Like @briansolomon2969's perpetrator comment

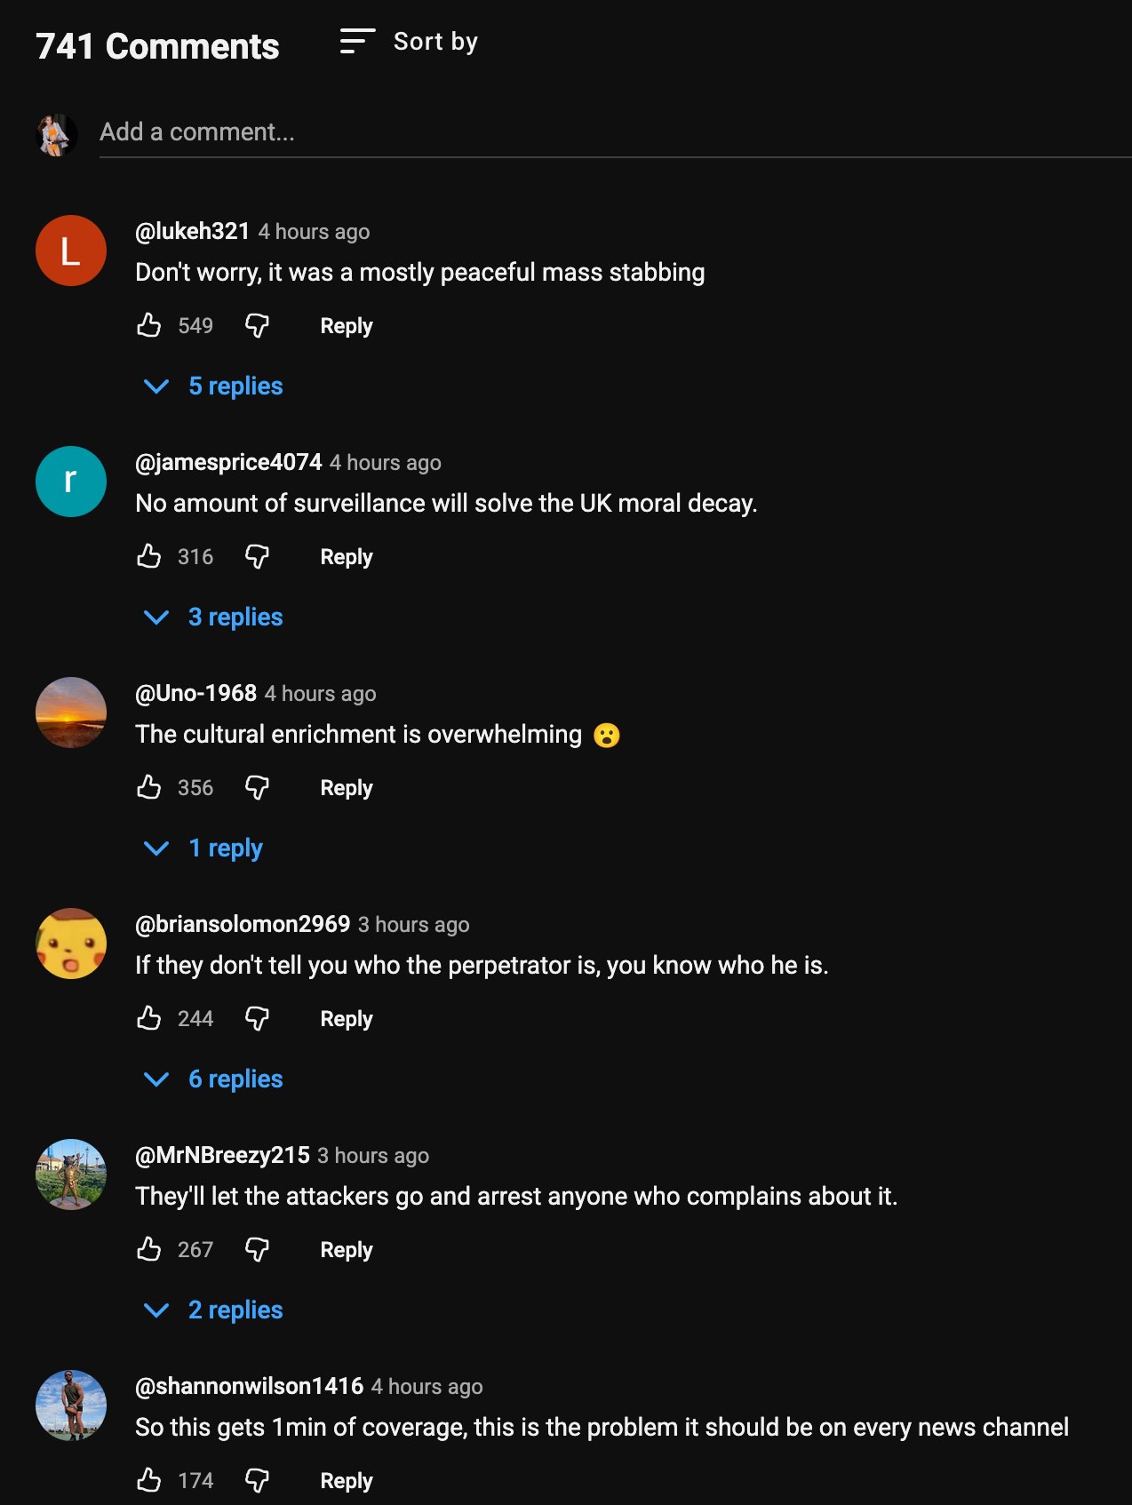(149, 1018)
